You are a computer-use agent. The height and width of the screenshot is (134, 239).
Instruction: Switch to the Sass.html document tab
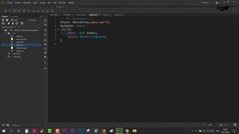tap(54, 15)
